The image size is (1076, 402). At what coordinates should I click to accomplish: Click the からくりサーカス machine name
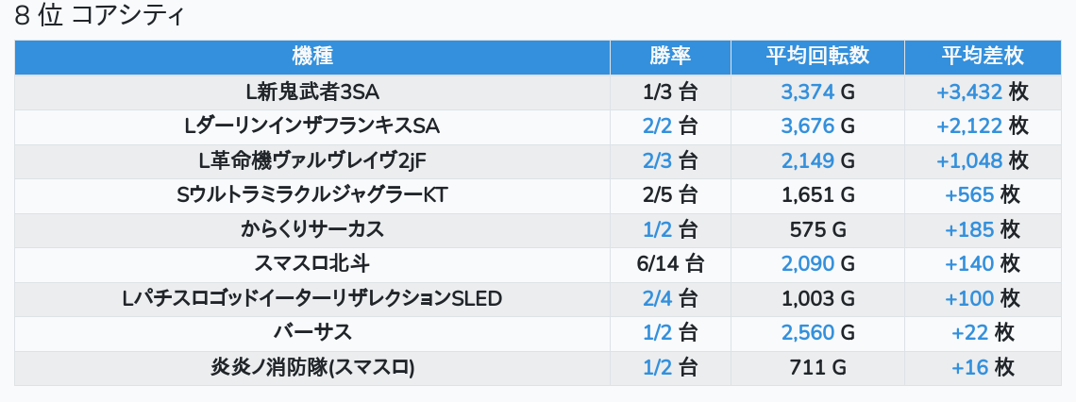[x=312, y=229]
